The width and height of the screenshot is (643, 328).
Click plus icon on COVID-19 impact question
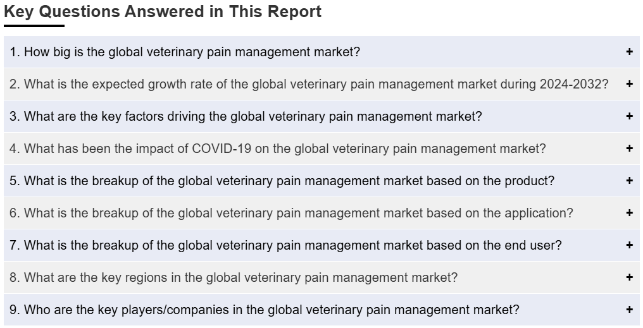tap(630, 149)
